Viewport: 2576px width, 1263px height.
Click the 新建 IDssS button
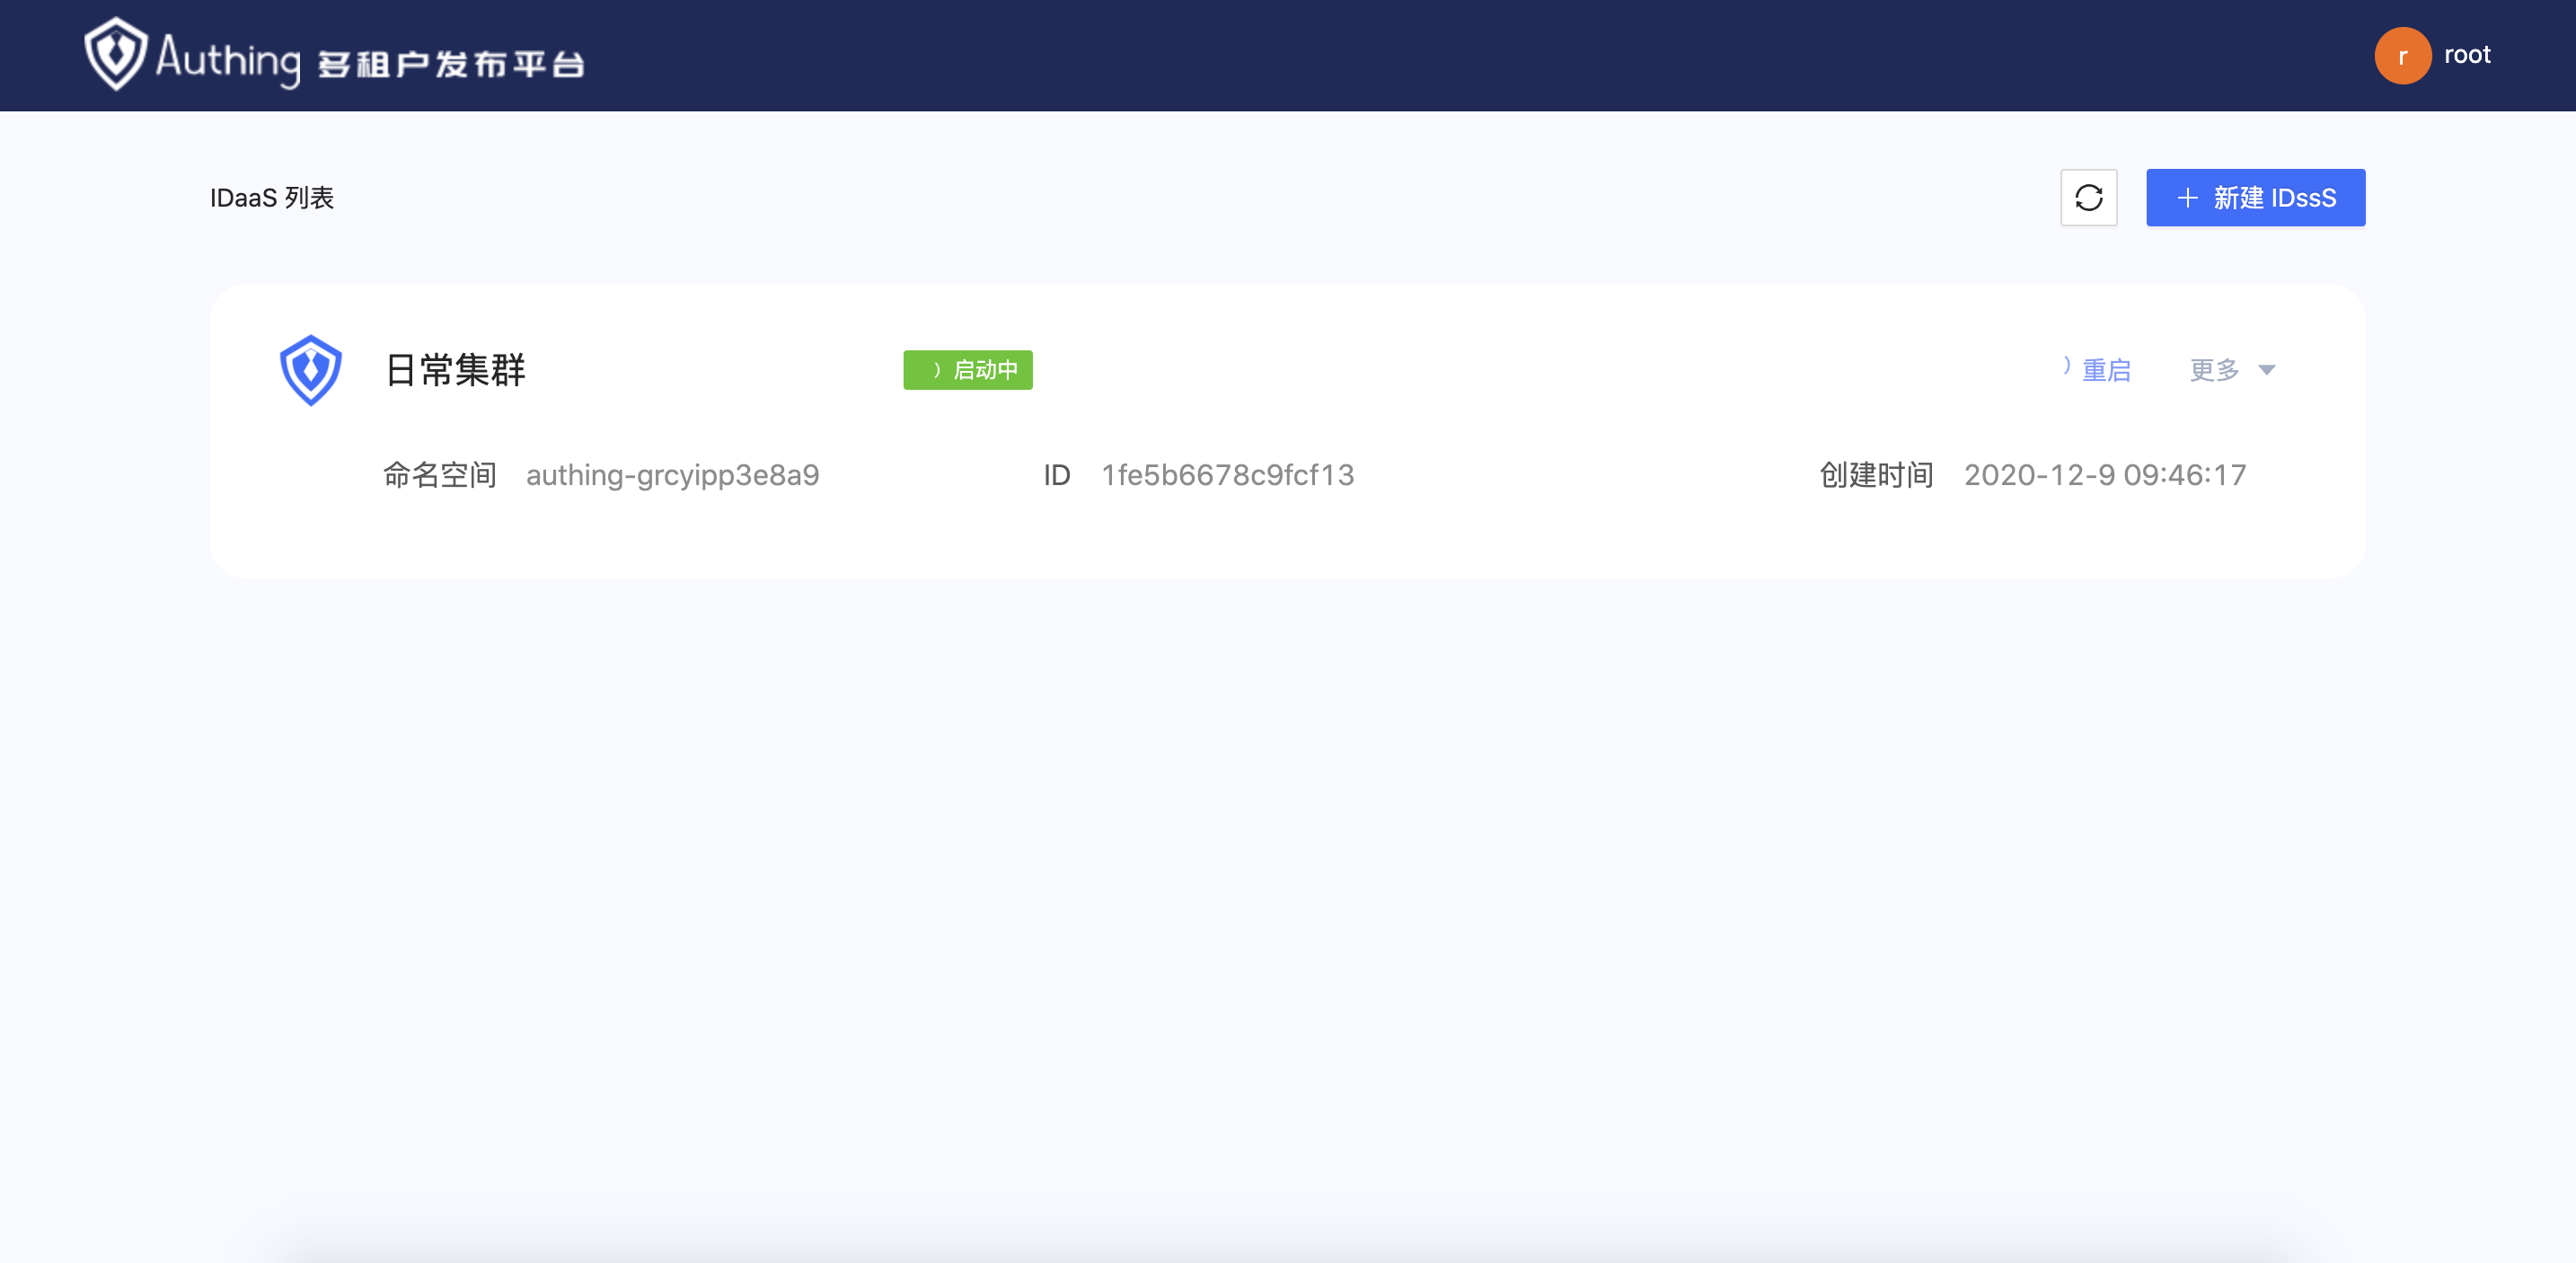click(2255, 198)
